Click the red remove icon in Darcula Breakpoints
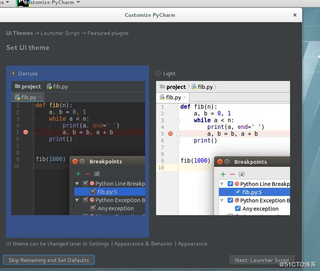 point(87,174)
